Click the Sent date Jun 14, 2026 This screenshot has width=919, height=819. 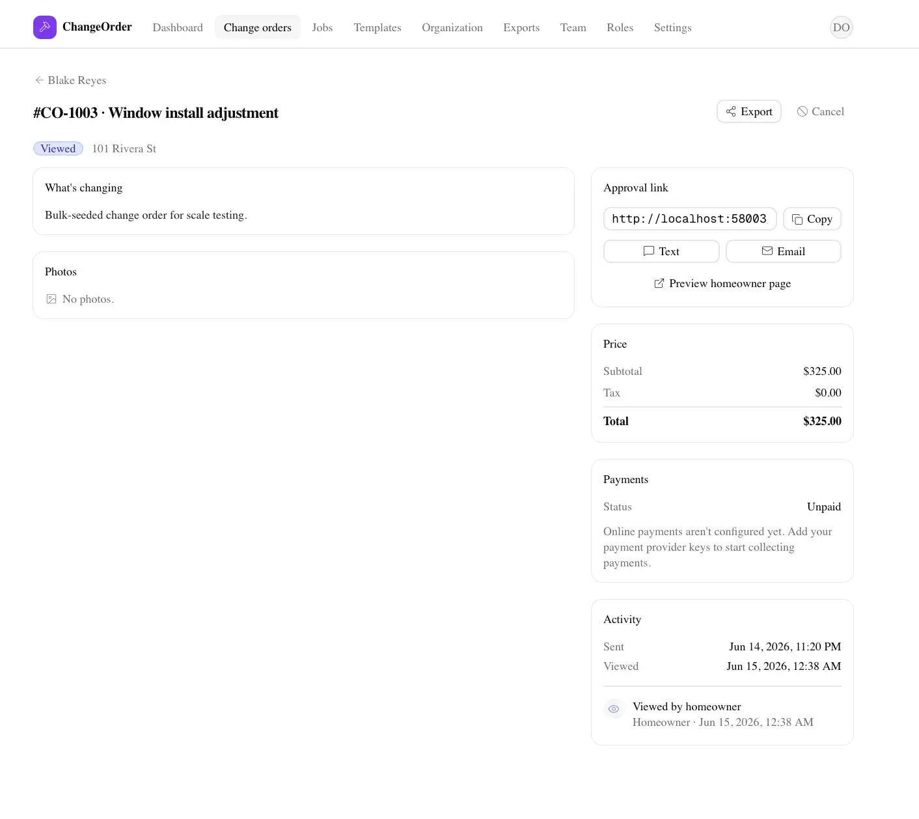785,646
